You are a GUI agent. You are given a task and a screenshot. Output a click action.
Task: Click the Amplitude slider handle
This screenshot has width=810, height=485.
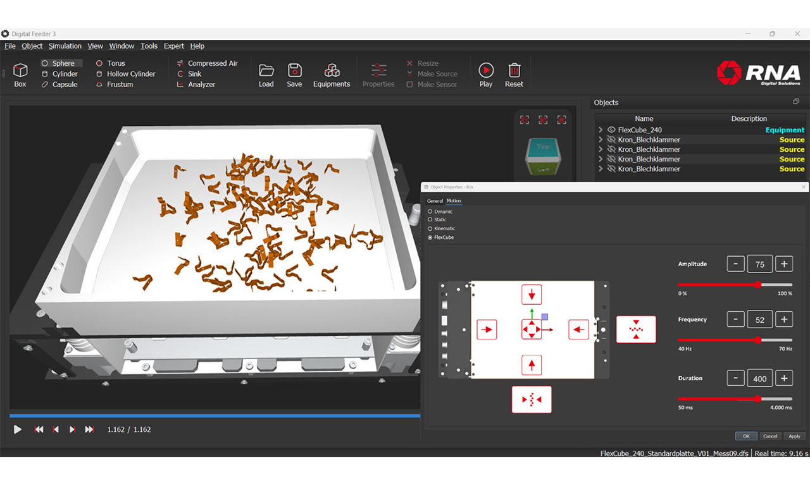[757, 285]
